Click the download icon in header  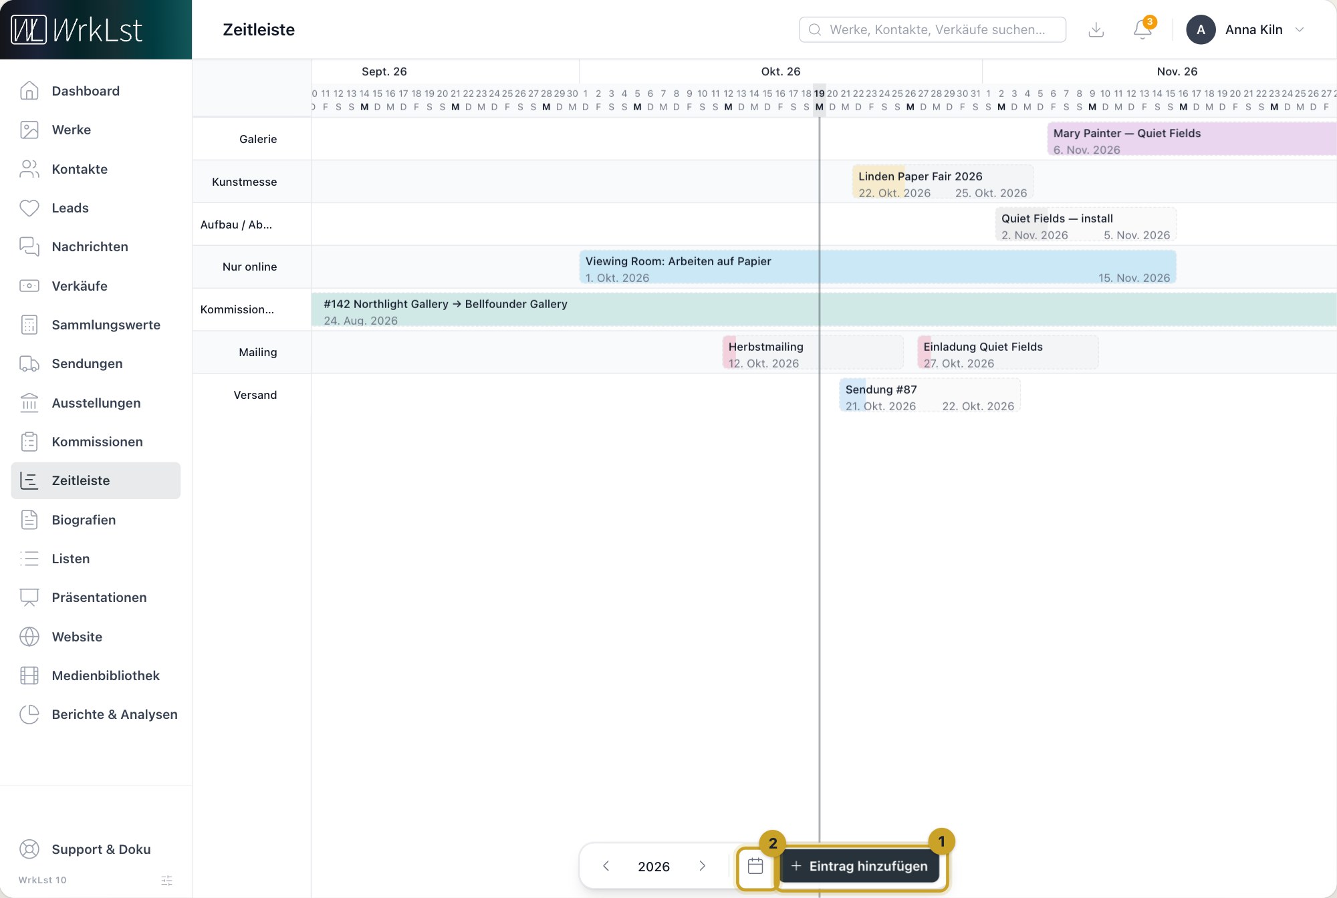click(1096, 29)
